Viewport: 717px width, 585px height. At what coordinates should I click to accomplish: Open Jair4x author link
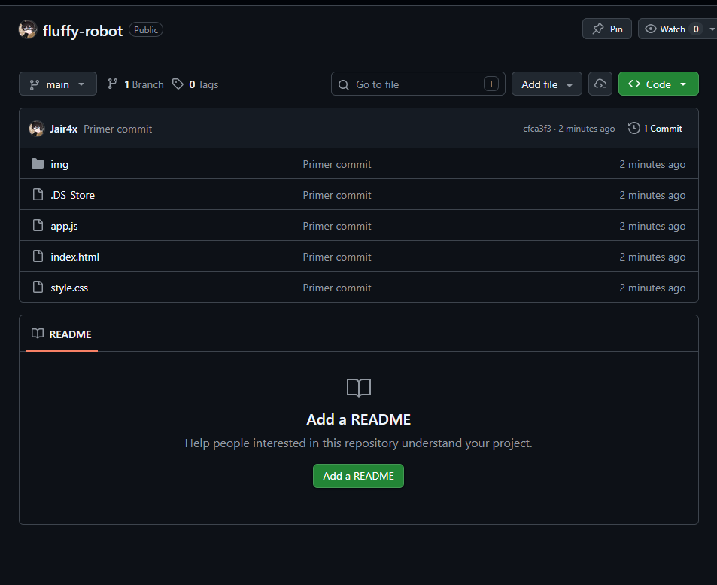(63, 129)
